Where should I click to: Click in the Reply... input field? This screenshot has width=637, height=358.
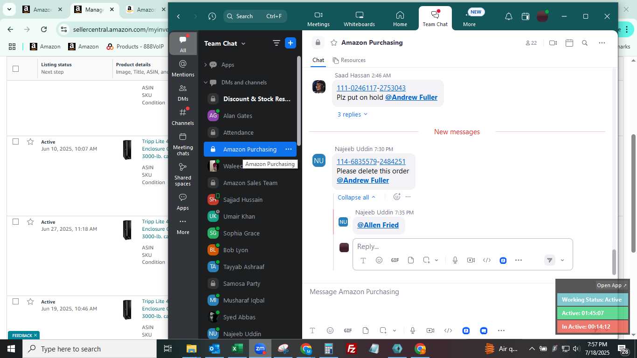462,246
